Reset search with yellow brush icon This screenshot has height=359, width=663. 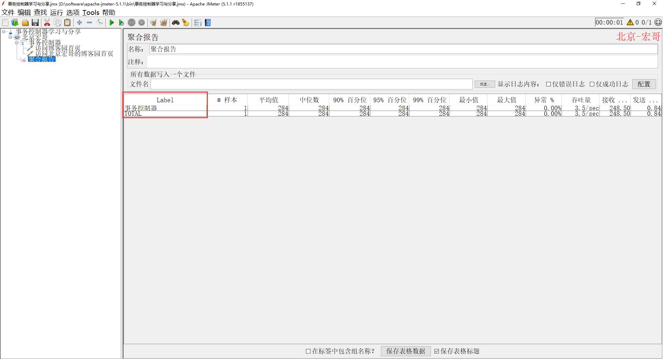[x=186, y=22]
